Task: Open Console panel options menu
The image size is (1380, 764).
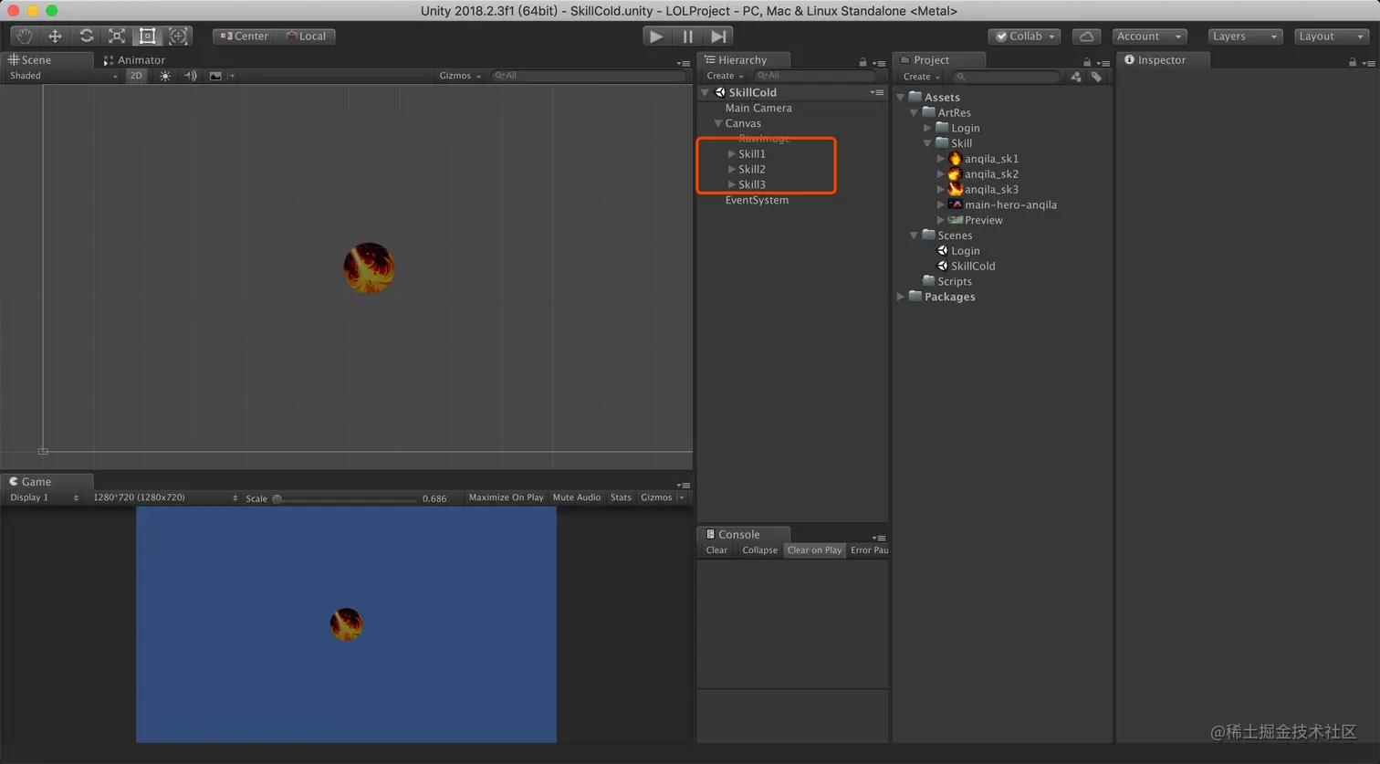Action: pos(879,538)
